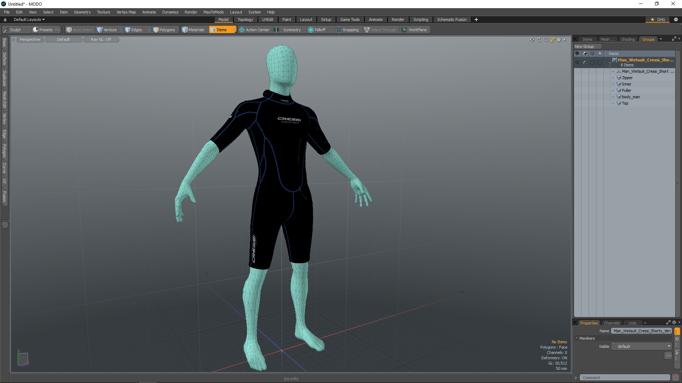The width and height of the screenshot is (682, 383).
Task: Open the Action Center options
Action: pos(254,30)
